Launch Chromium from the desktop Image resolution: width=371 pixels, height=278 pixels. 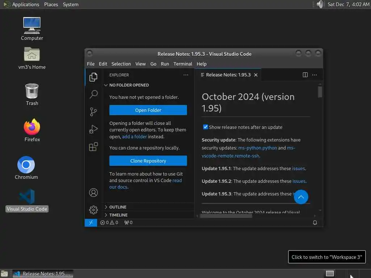26,168
